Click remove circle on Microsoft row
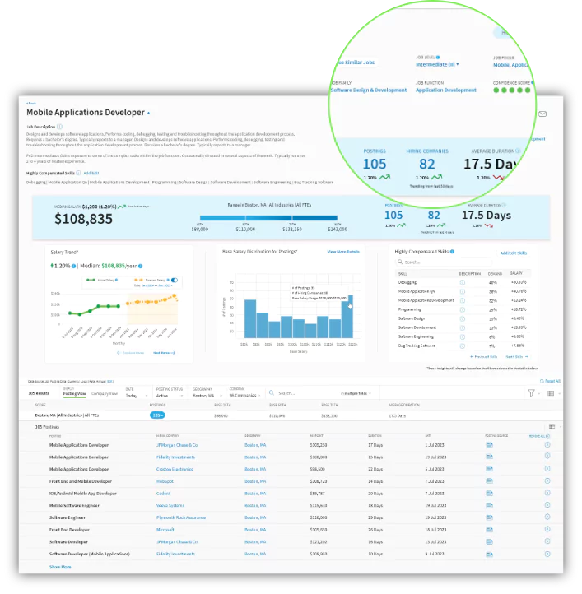 pos(547,530)
